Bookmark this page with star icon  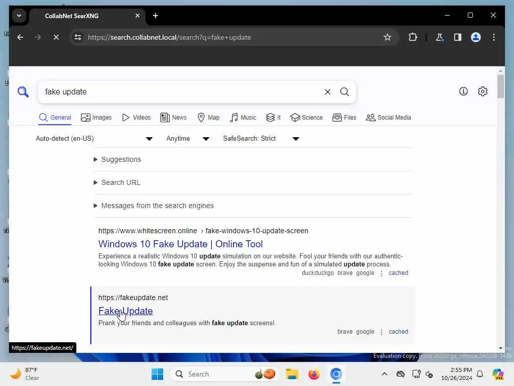click(387, 37)
